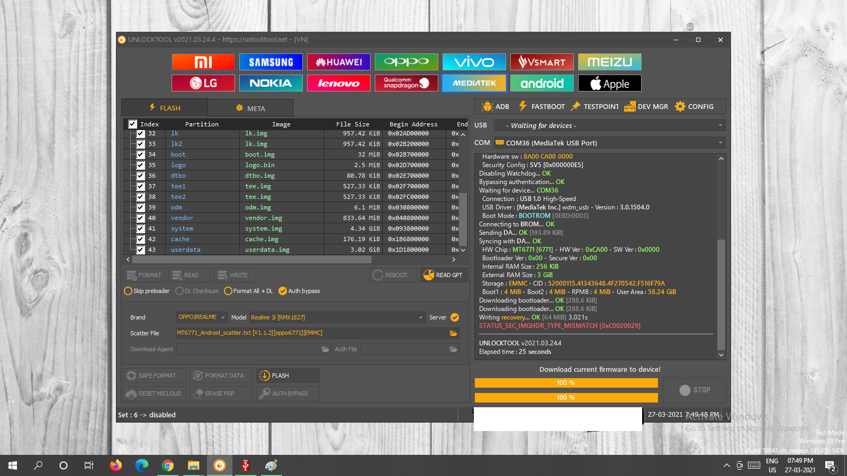Click the AUTH BYPASS button
847x476 pixels.
pyautogui.click(x=288, y=393)
